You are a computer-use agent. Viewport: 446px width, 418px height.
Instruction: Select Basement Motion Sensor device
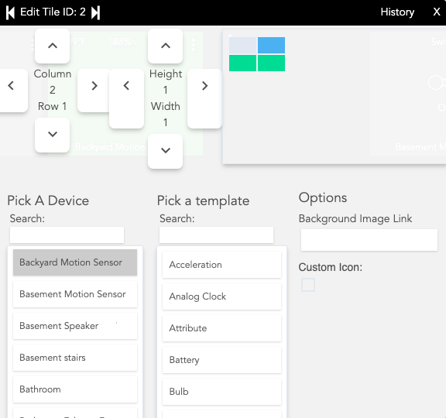75,294
